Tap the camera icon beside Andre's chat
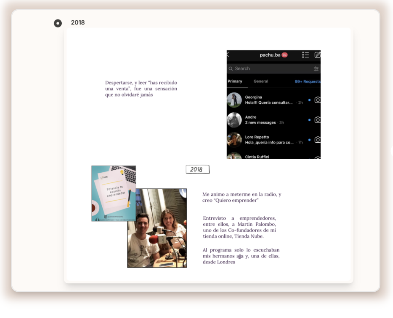 point(317,120)
